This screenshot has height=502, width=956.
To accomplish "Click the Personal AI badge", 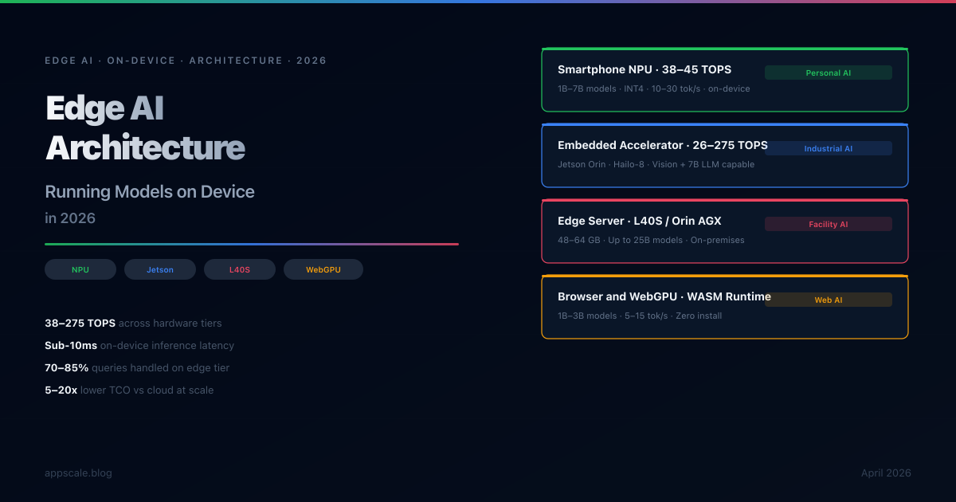I will click(828, 73).
